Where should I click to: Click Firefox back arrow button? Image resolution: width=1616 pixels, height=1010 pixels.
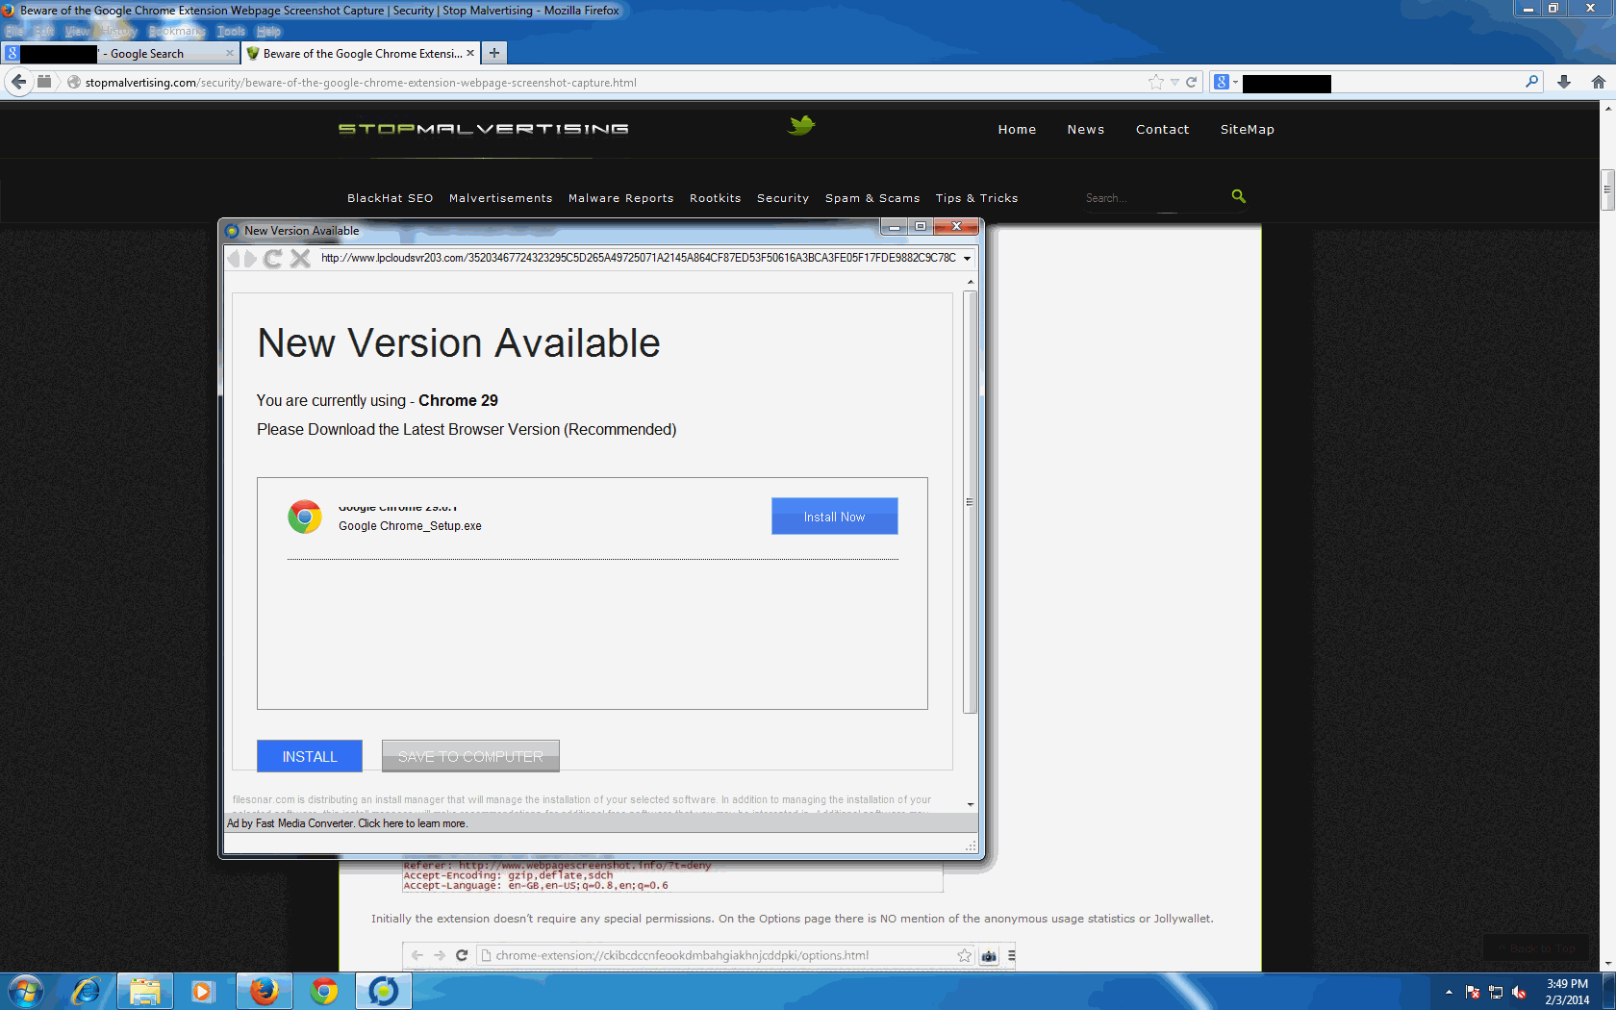(x=18, y=82)
